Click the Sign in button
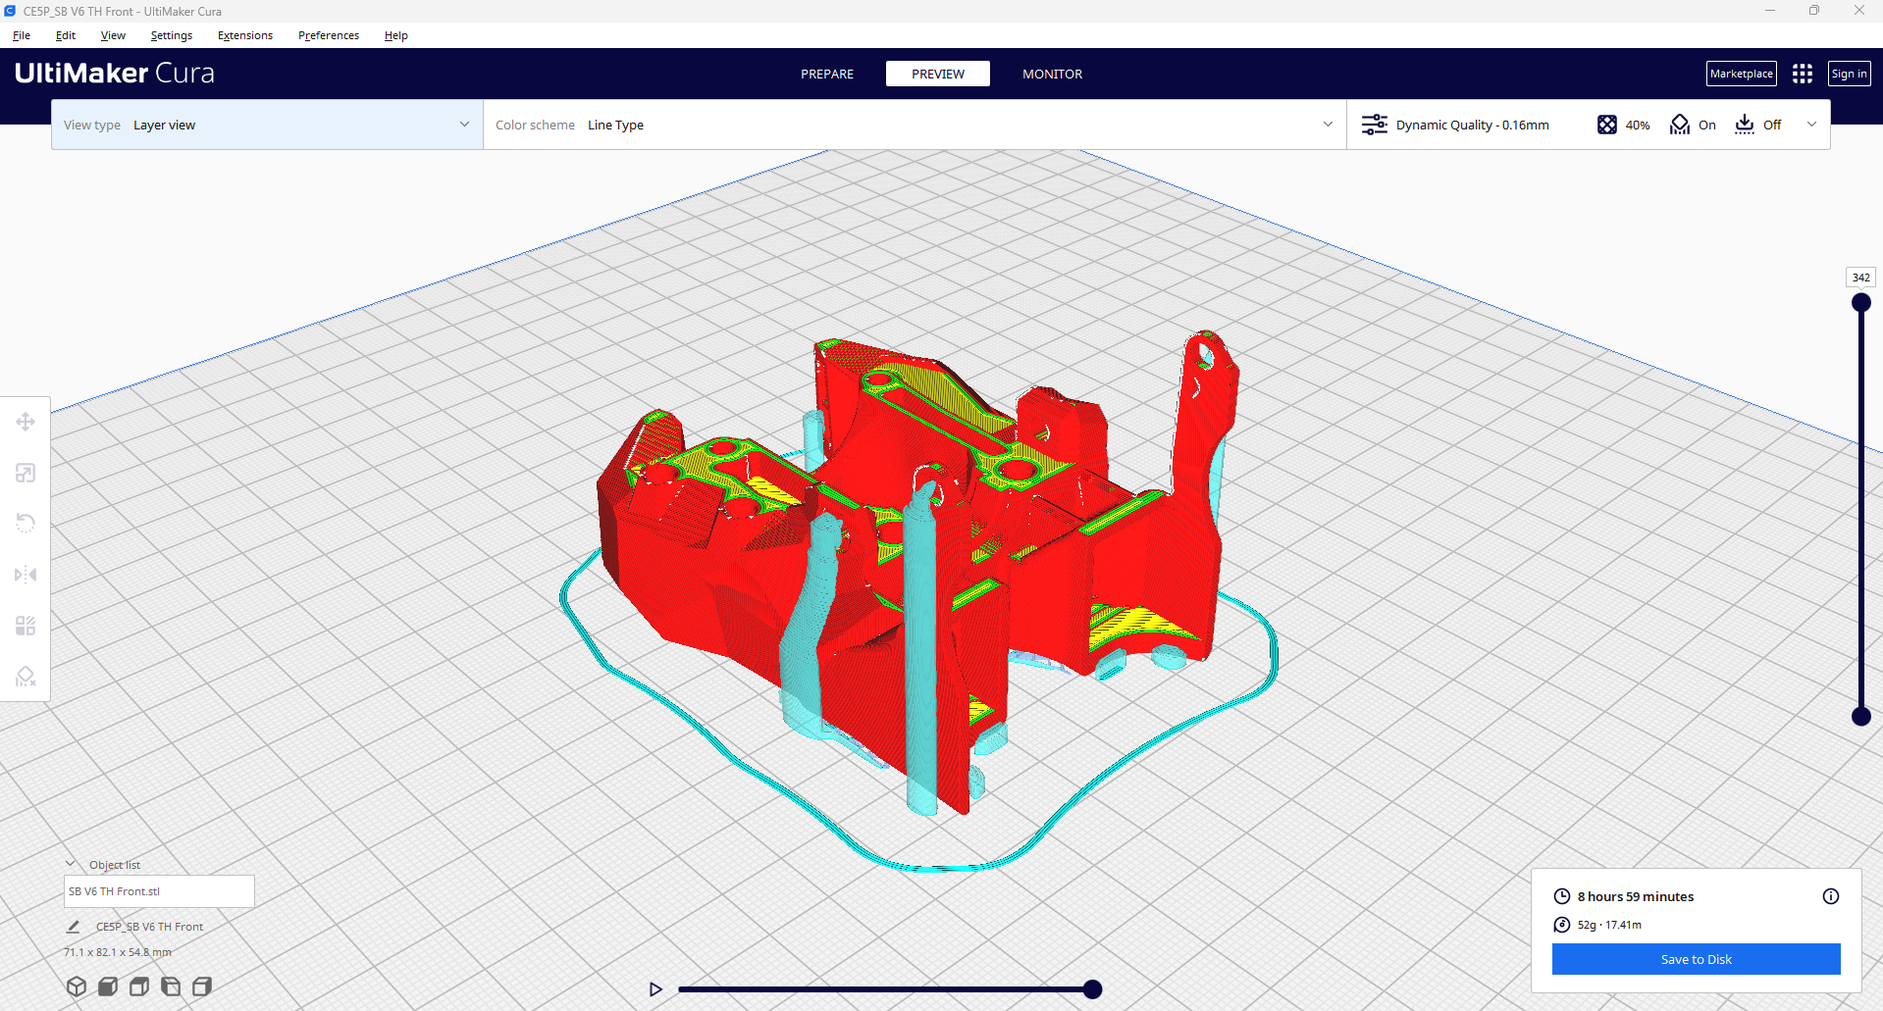The width and height of the screenshot is (1883, 1011). (x=1850, y=74)
